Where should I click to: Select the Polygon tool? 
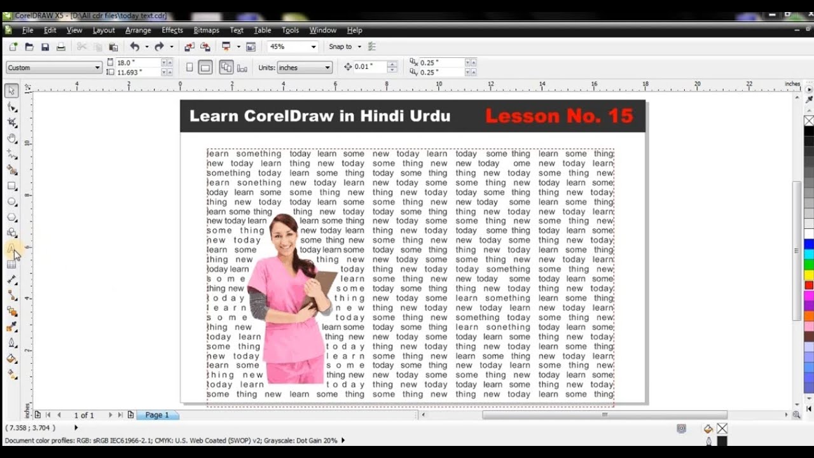[11, 218]
